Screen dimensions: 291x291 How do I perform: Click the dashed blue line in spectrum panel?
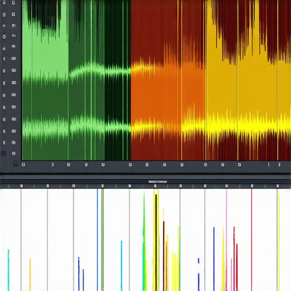tap(198, 274)
